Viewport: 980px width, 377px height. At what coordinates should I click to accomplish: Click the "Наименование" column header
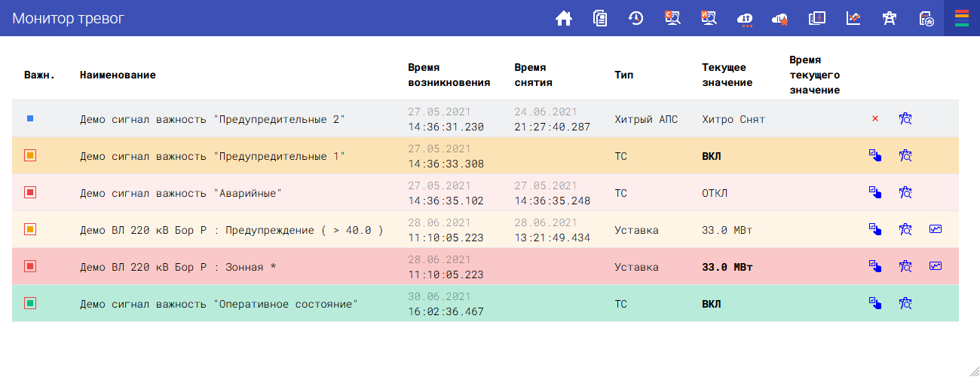[118, 75]
